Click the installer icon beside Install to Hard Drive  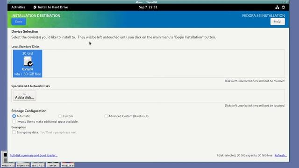(35, 7)
